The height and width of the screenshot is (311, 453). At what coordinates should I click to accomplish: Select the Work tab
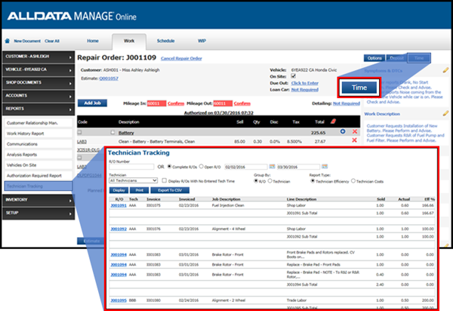pos(129,42)
